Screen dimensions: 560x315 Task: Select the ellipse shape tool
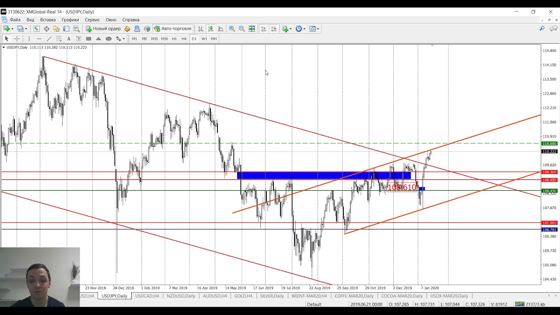(108, 38)
